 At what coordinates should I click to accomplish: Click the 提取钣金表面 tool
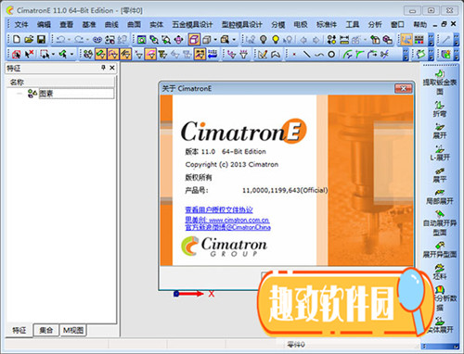tap(440, 82)
